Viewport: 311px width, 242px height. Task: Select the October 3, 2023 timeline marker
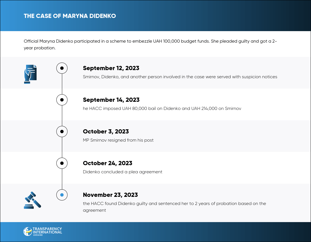tap(62, 132)
